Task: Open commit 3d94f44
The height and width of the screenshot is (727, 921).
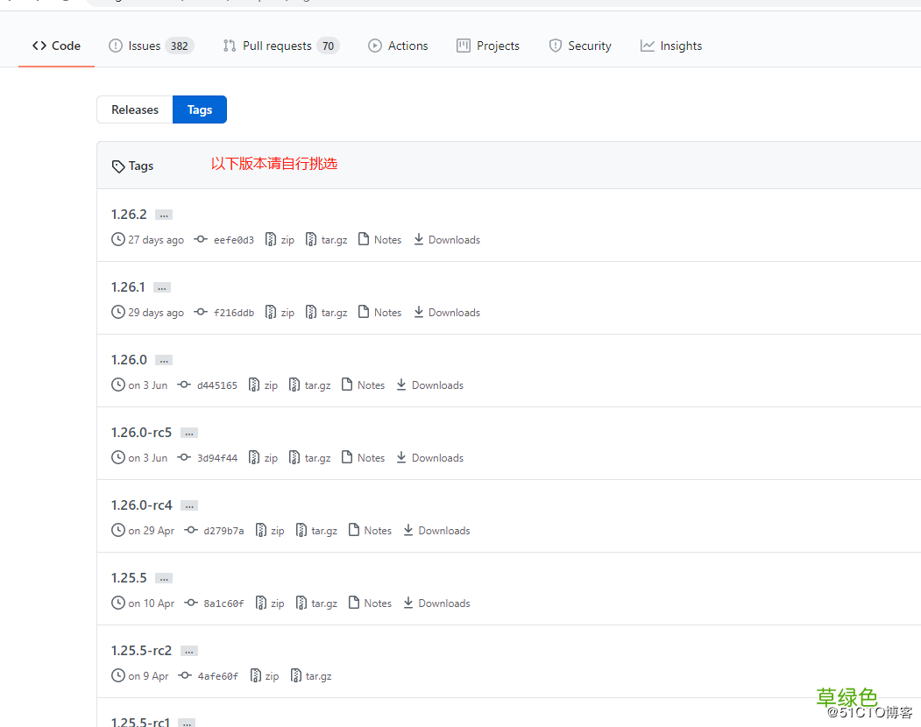Action: 217,459
